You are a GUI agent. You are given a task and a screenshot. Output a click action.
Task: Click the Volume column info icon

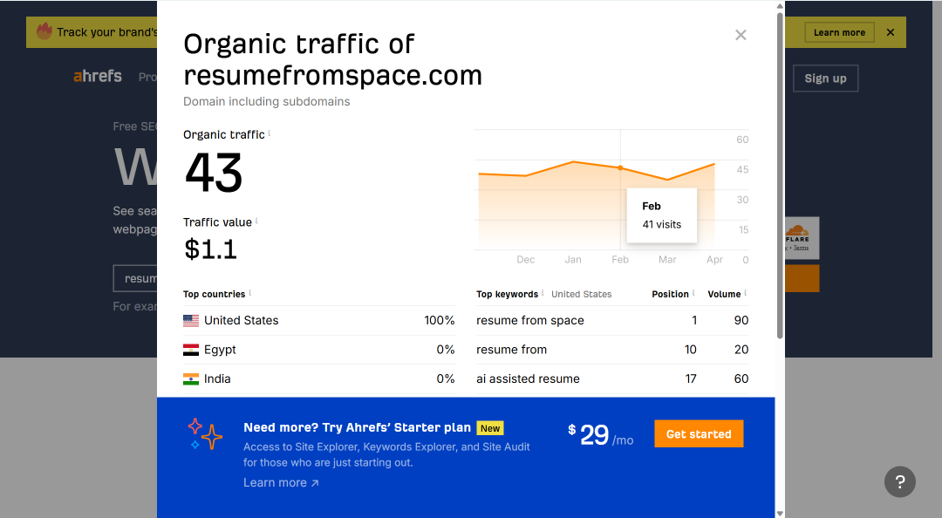746,293
